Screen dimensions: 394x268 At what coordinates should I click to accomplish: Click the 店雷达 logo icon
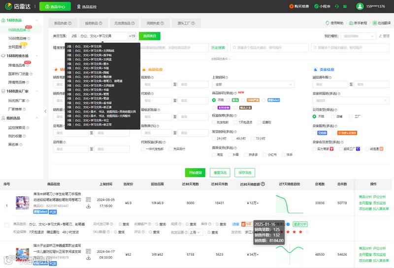click(x=8, y=6)
